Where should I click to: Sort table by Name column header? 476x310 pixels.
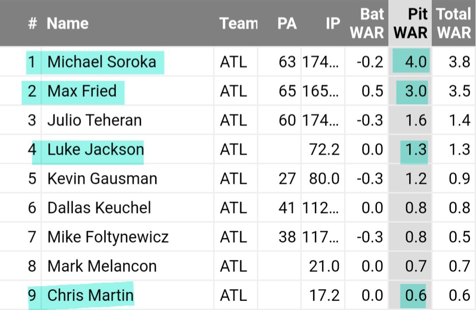pyautogui.click(x=68, y=23)
